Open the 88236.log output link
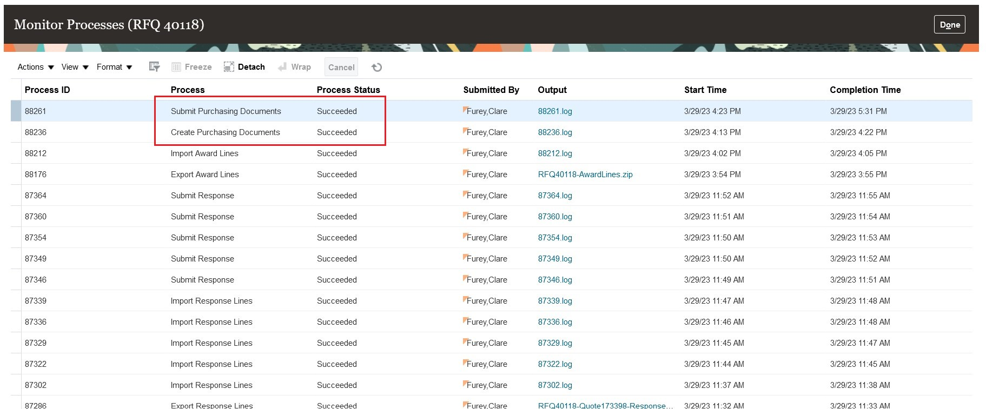 pos(555,132)
